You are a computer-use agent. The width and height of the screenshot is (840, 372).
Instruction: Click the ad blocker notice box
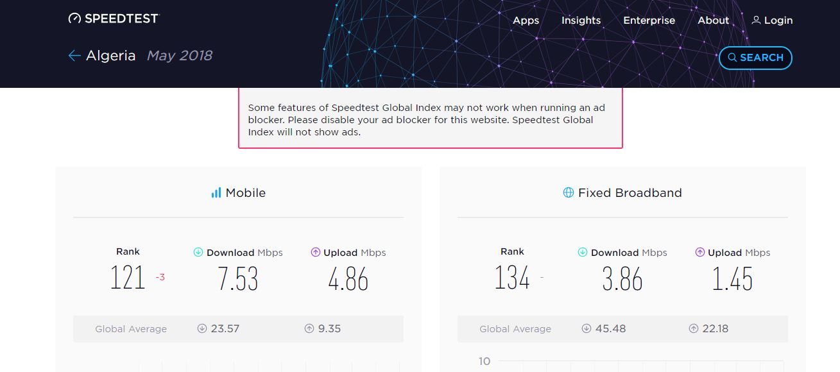(x=431, y=119)
